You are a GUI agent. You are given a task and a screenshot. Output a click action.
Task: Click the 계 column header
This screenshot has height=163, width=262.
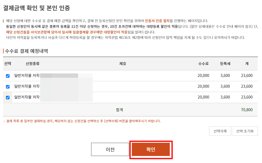(247, 64)
